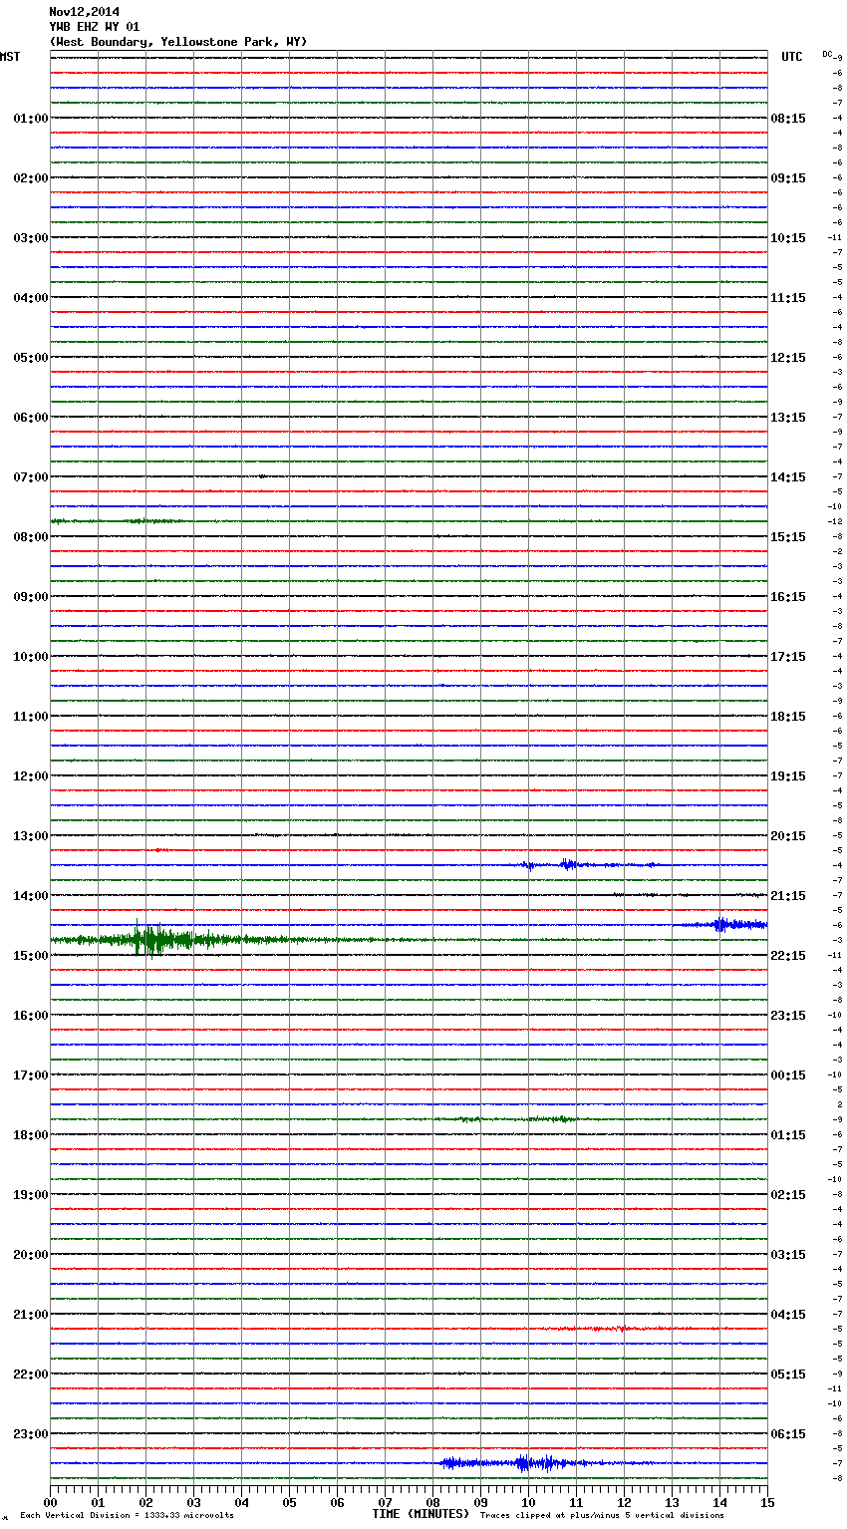This screenshot has height=1529, width=847.
Task: Click the UTC time zone label
Action: click(x=791, y=57)
